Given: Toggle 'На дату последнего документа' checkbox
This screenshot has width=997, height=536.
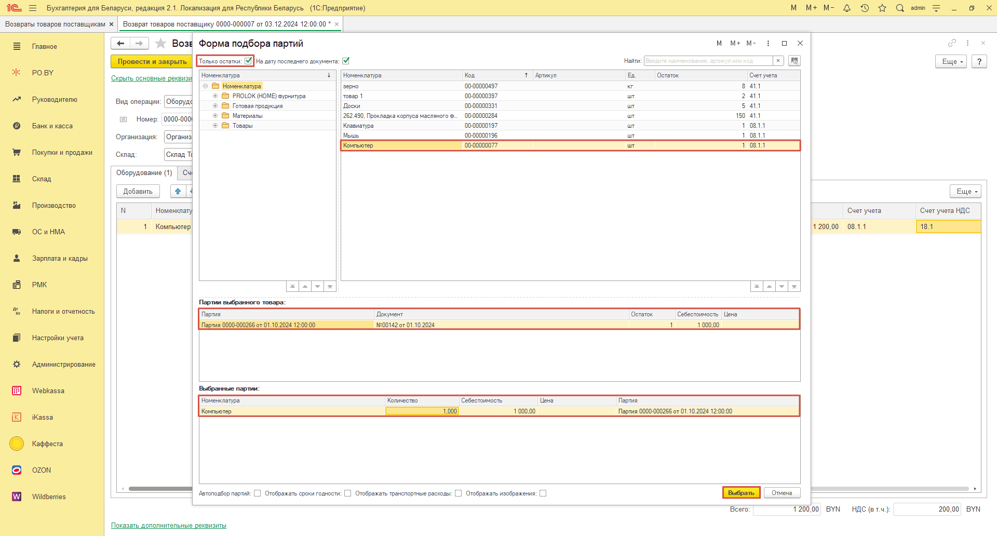Looking at the screenshot, I should point(346,61).
